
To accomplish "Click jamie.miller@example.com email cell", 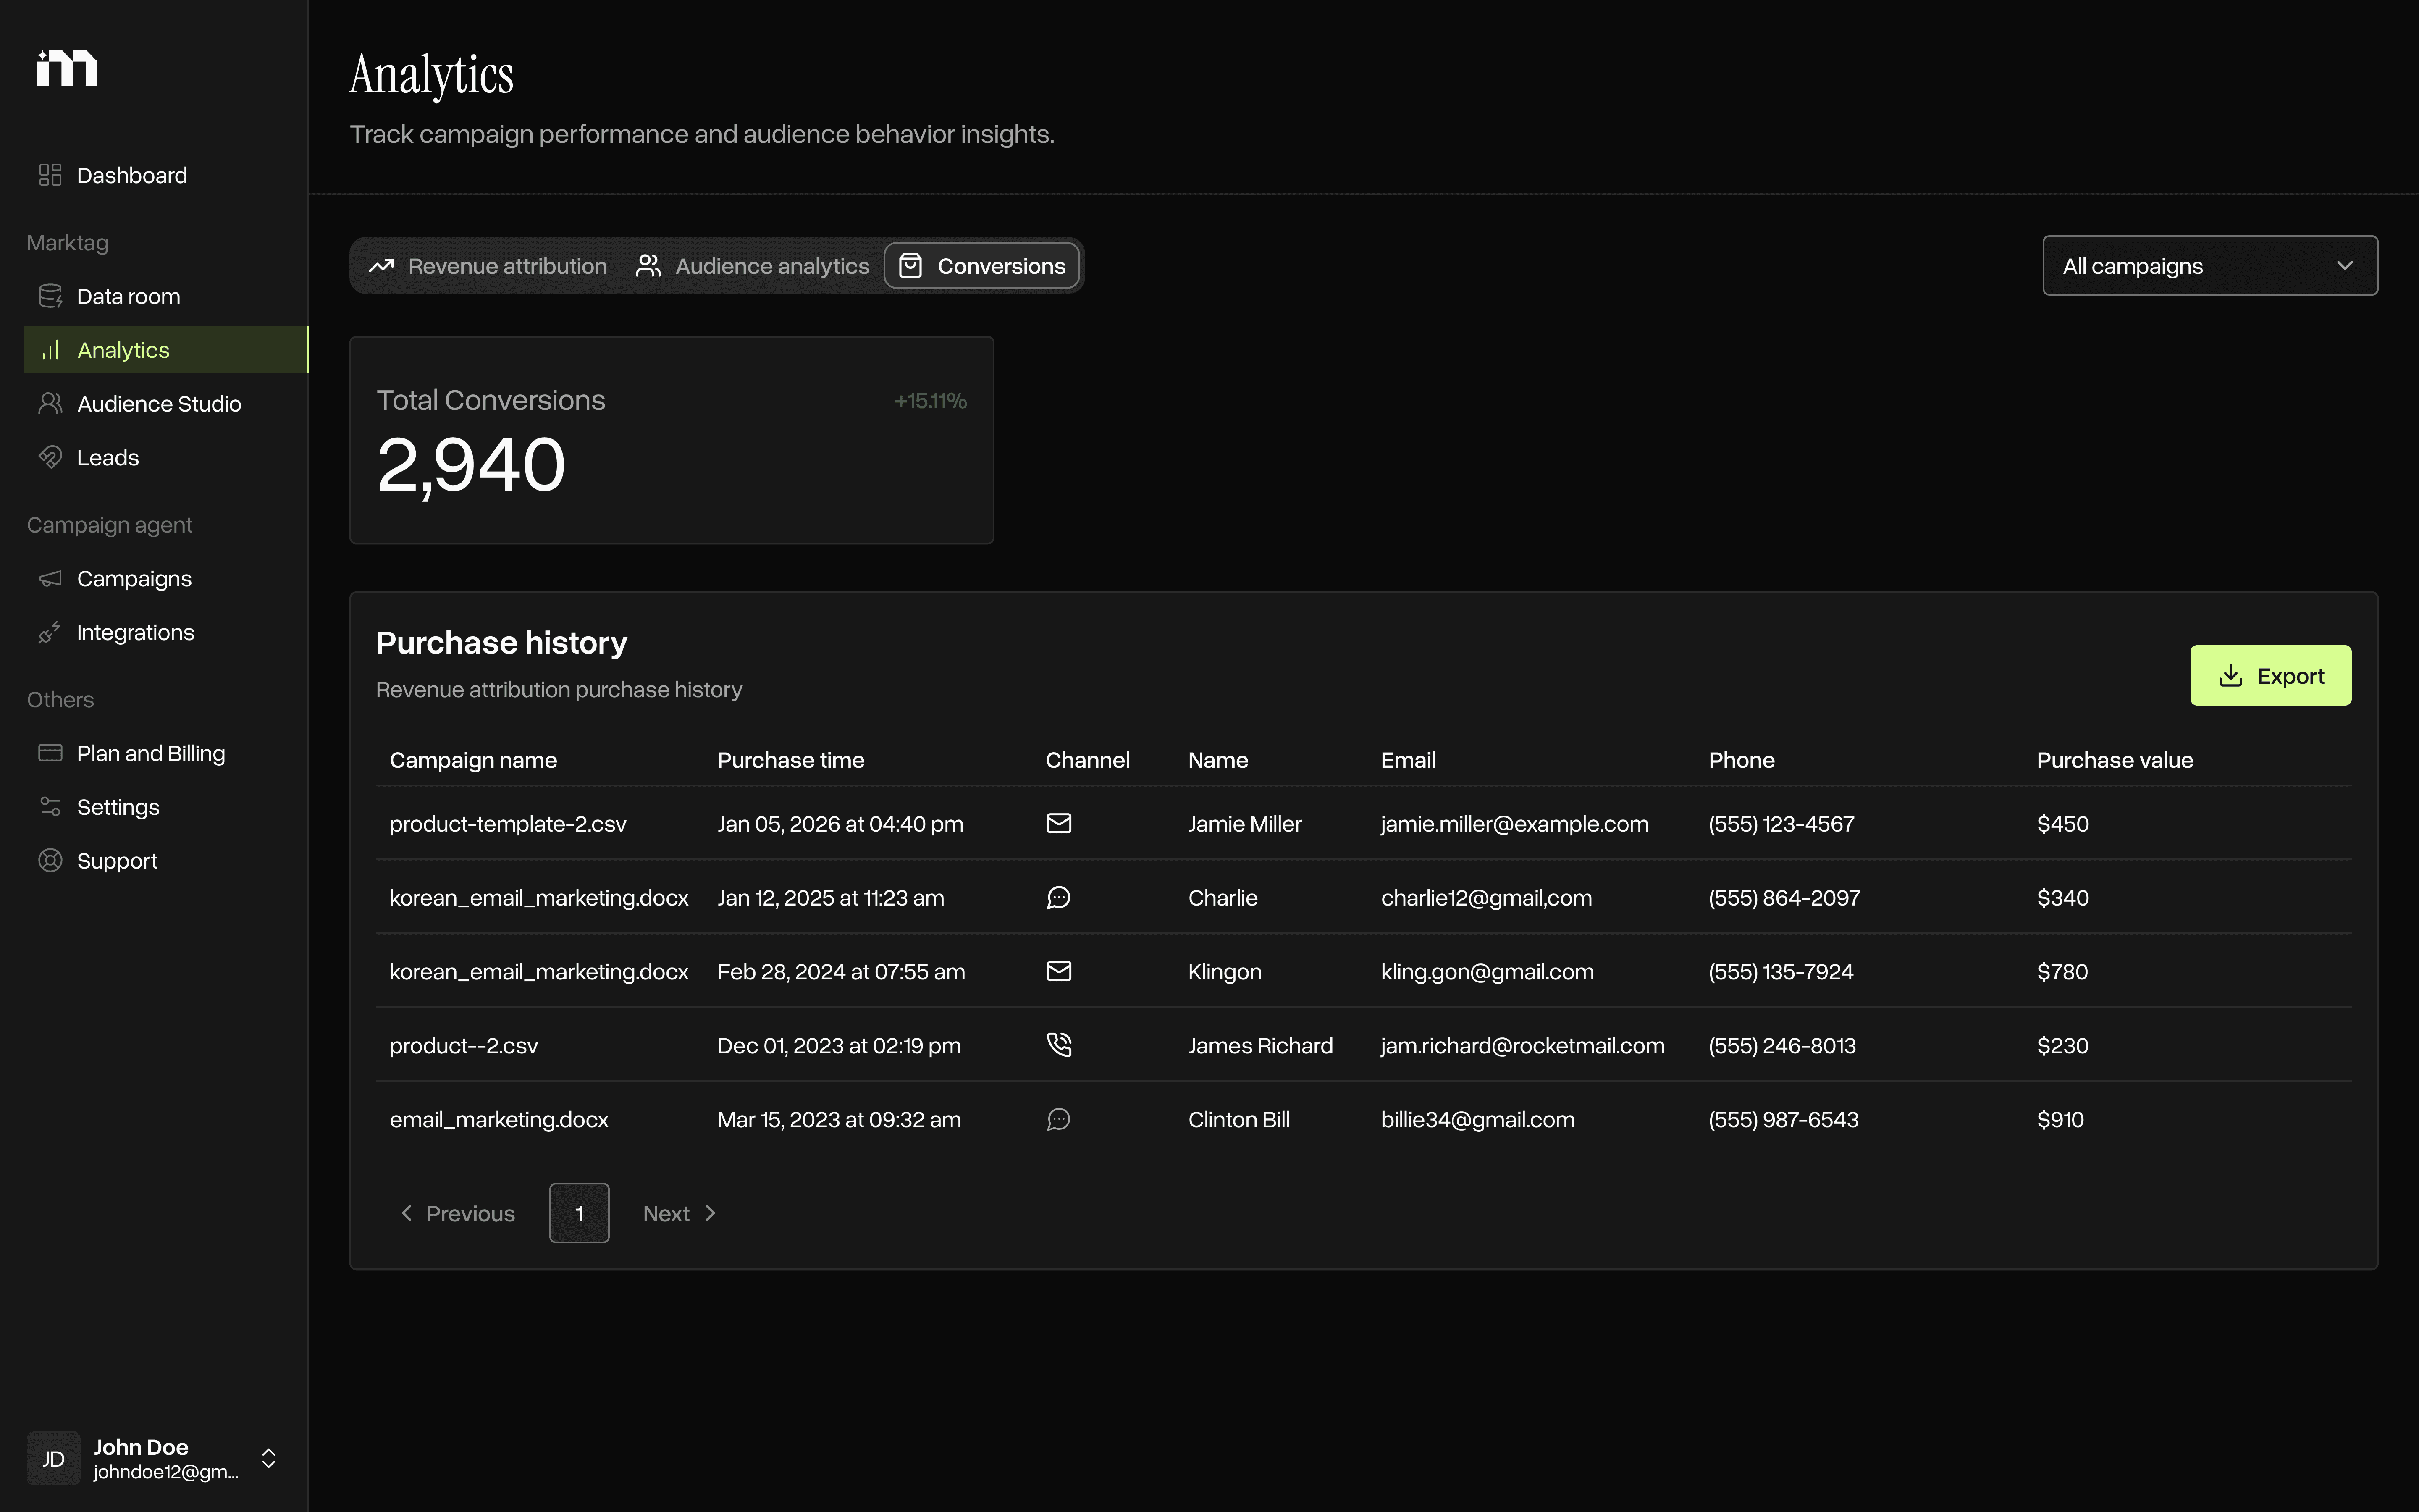I will point(1514,824).
